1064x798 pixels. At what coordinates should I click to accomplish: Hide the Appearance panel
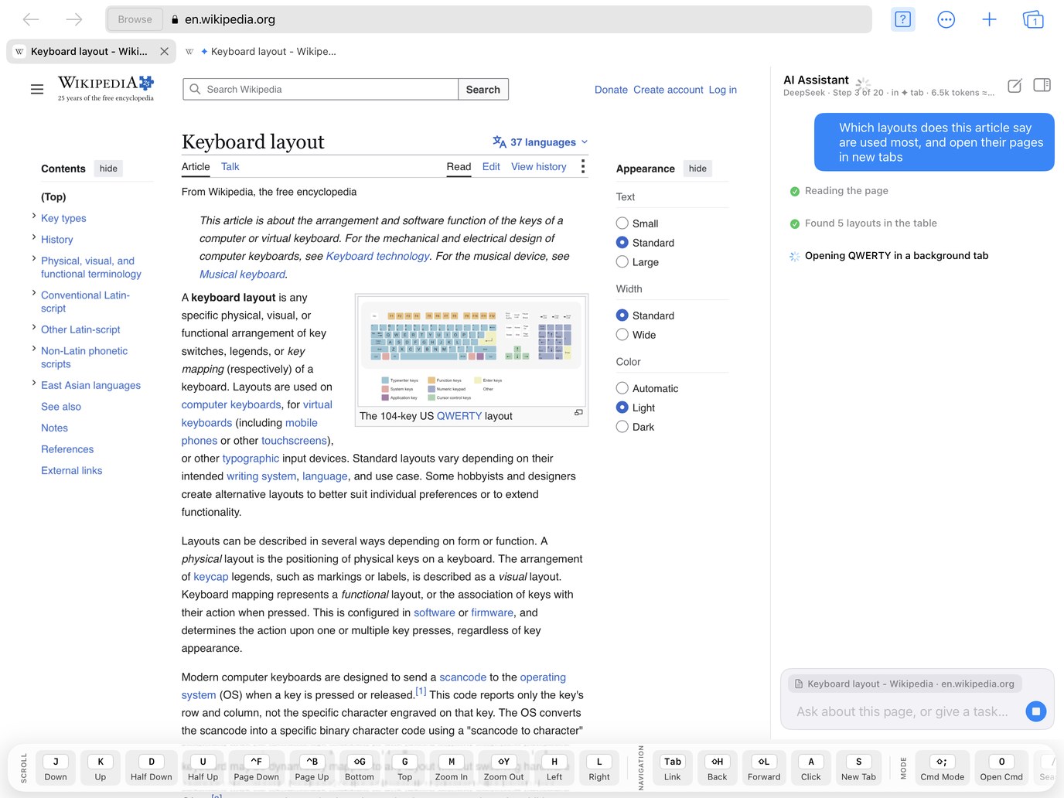(x=697, y=169)
